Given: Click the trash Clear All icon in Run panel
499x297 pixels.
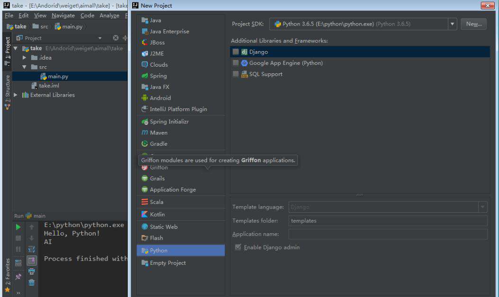Looking at the screenshot, I should 31,282.
